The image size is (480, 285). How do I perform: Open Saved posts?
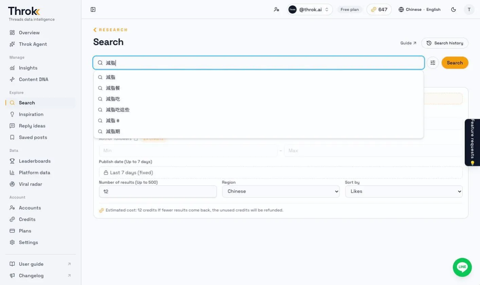tap(41, 137)
